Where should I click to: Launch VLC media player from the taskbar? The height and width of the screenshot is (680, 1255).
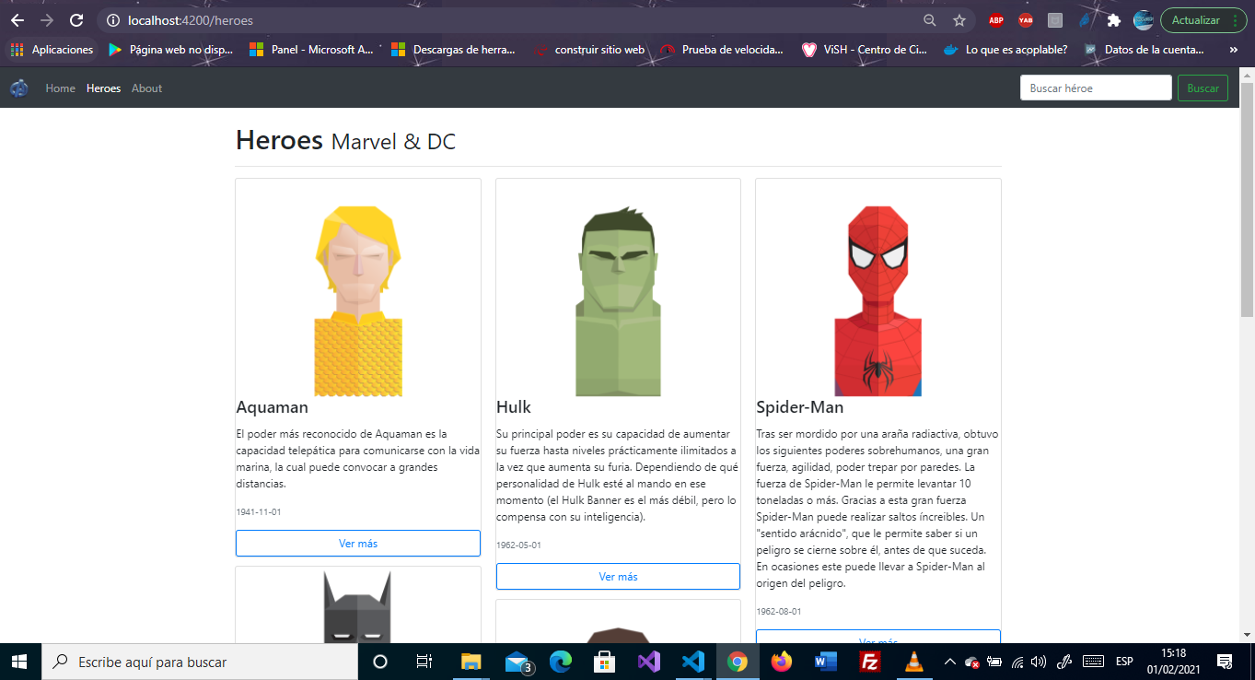[912, 662]
